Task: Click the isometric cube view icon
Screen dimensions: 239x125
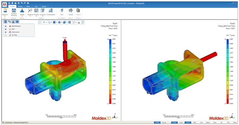Action: [59, 22]
